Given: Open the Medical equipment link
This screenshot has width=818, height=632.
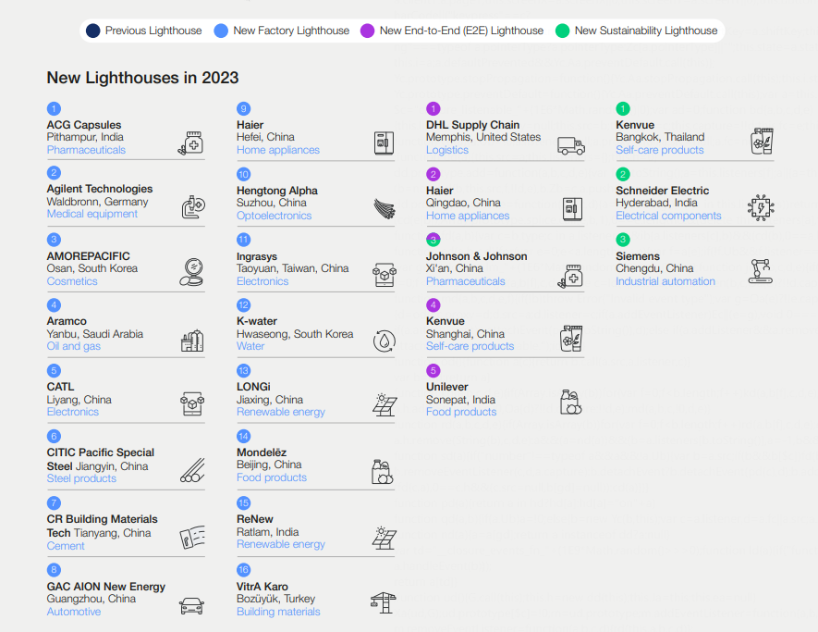Looking at the screenshot, I should 92,214.
